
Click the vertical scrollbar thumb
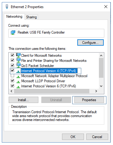pyautogui.click(x=101, y=68)
